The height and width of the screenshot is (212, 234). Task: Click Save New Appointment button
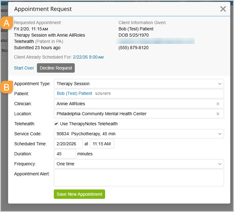79,194
